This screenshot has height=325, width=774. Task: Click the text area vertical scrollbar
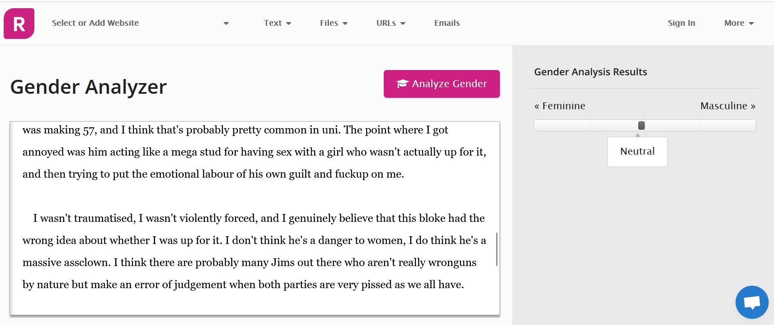pyautogui.click(x=497, y=249)
